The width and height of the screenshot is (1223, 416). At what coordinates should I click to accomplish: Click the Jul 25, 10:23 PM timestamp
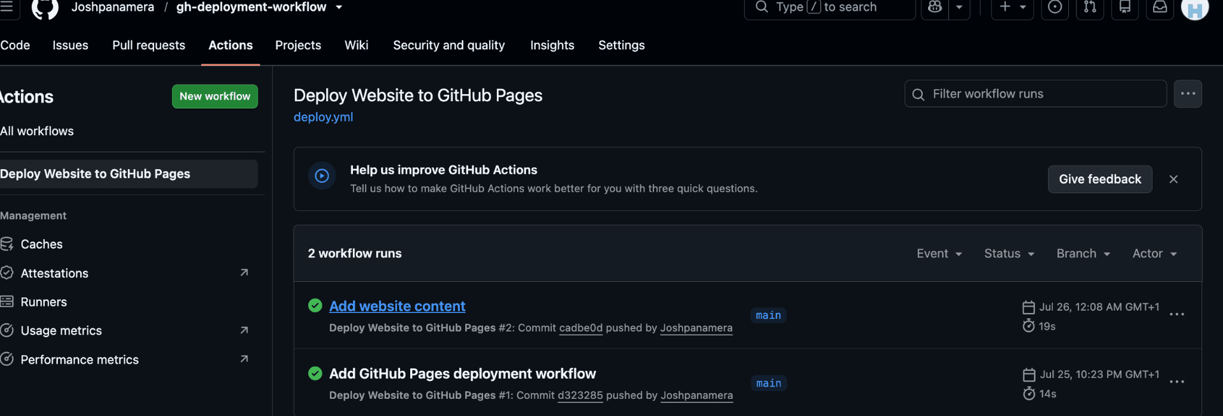point(1099,374)
